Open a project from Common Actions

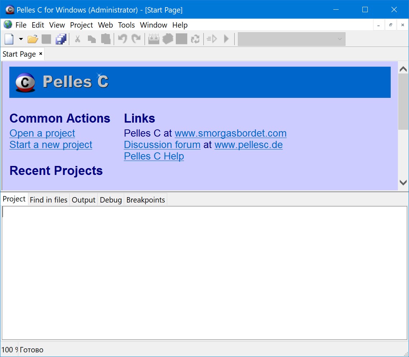tap(42, 133)
